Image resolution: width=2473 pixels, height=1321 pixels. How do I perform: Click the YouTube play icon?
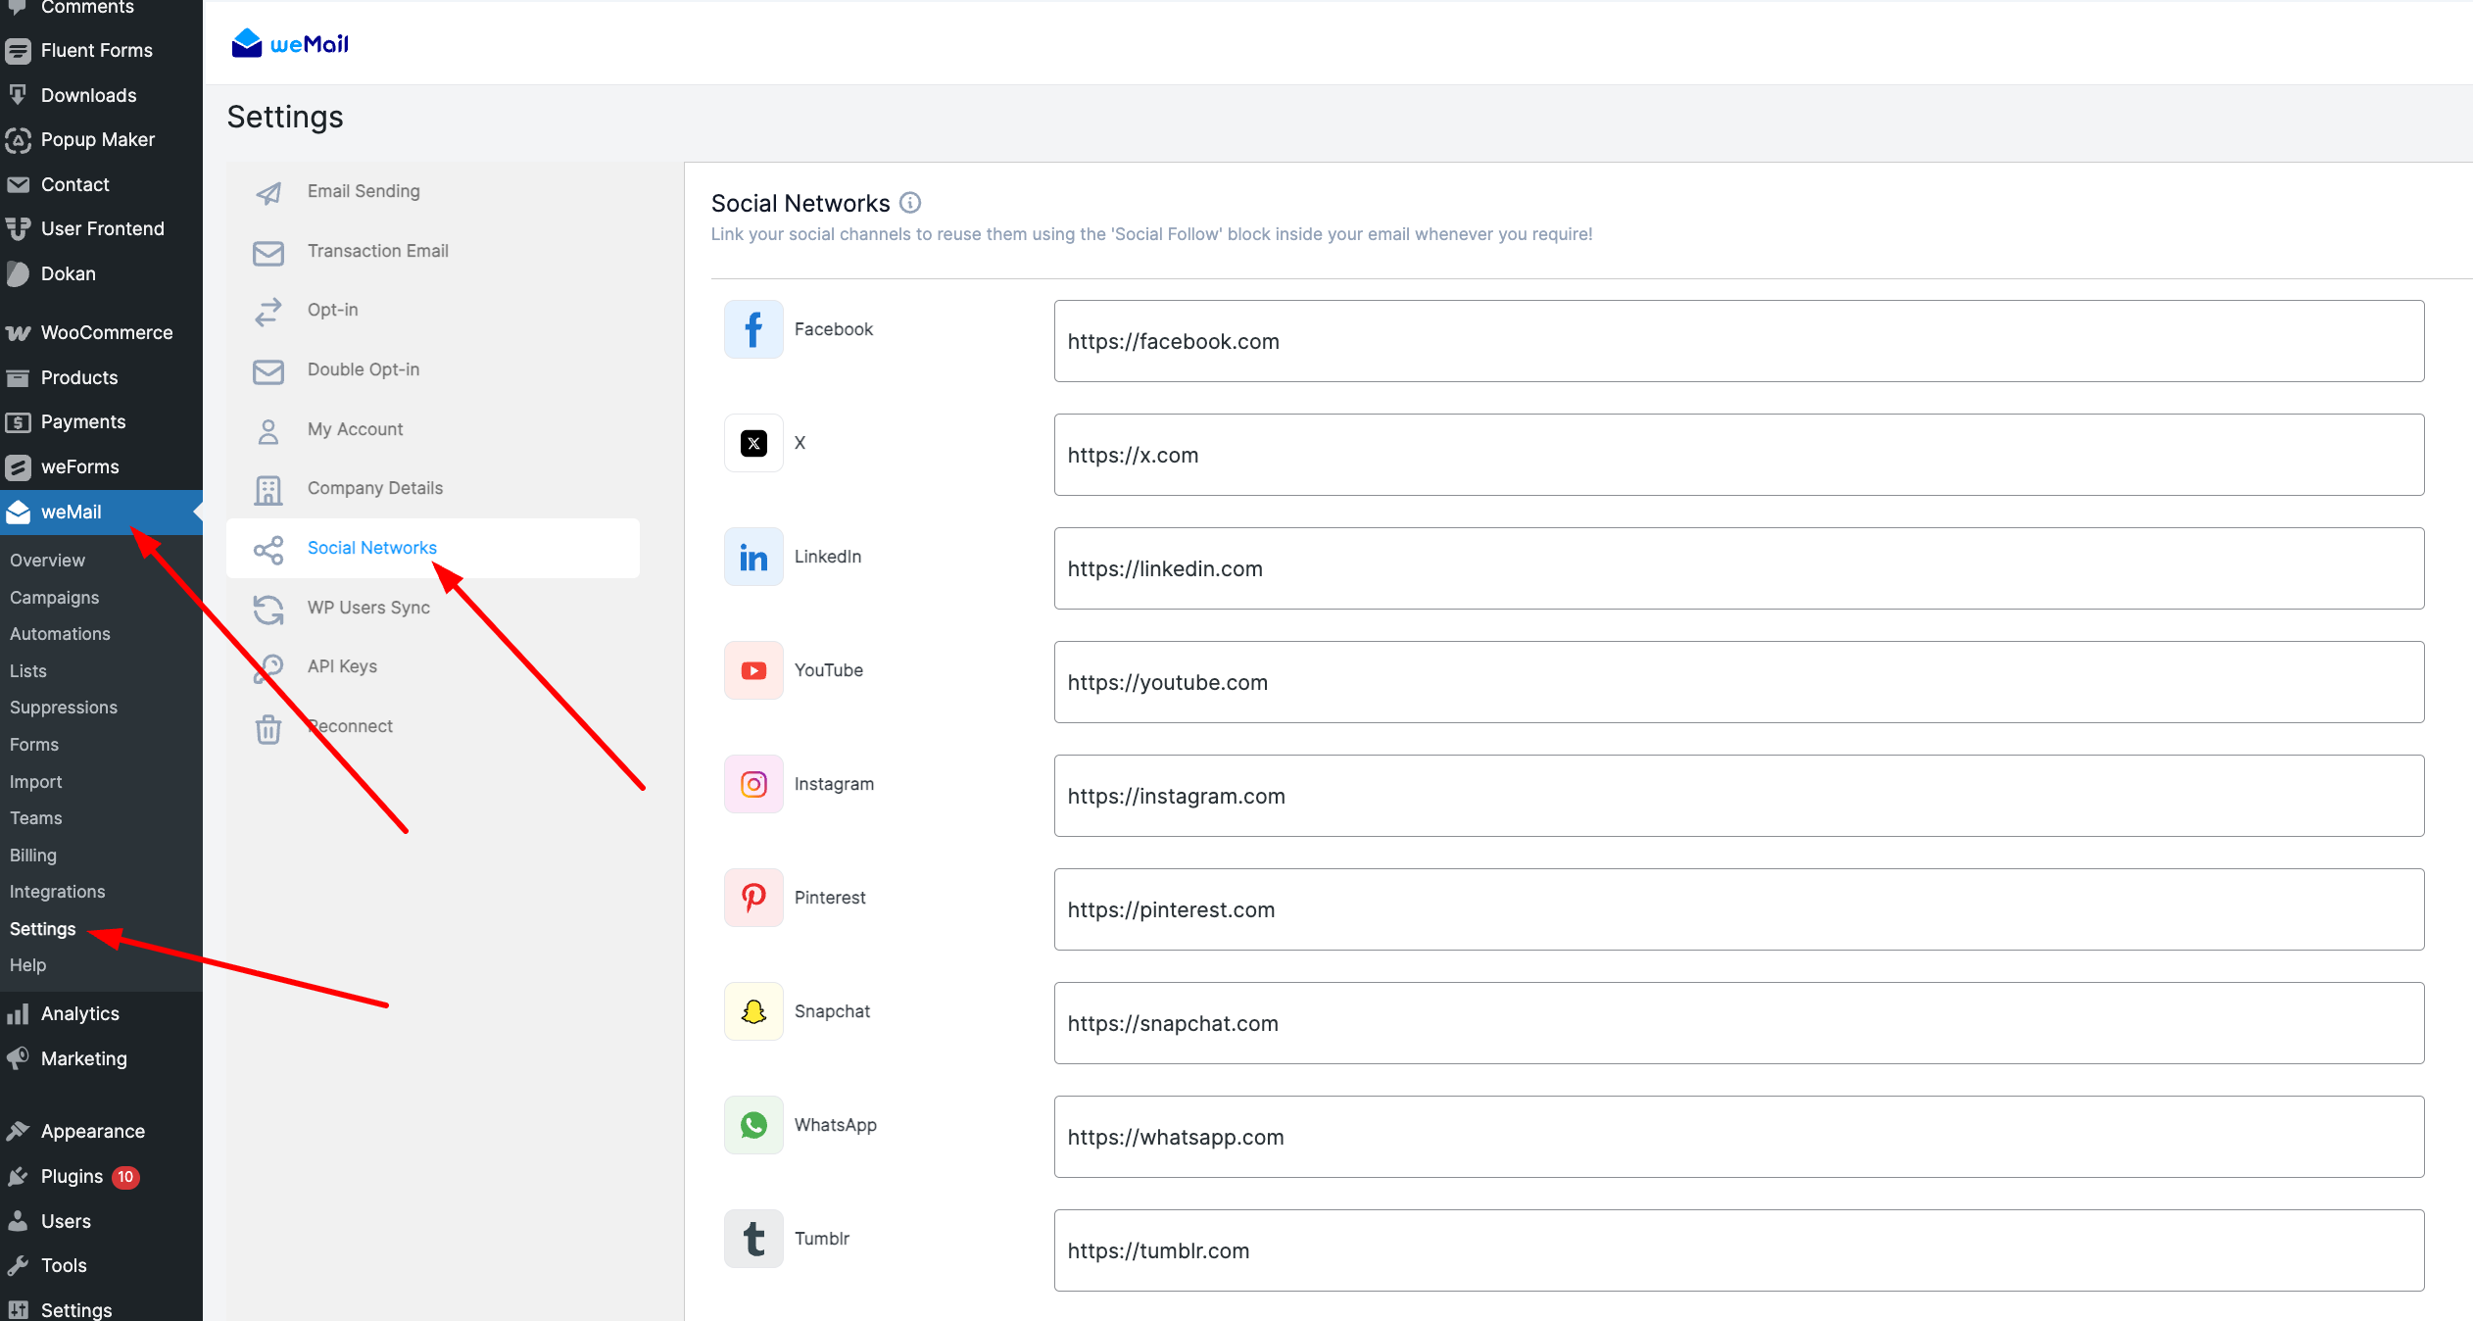(752, 670)
